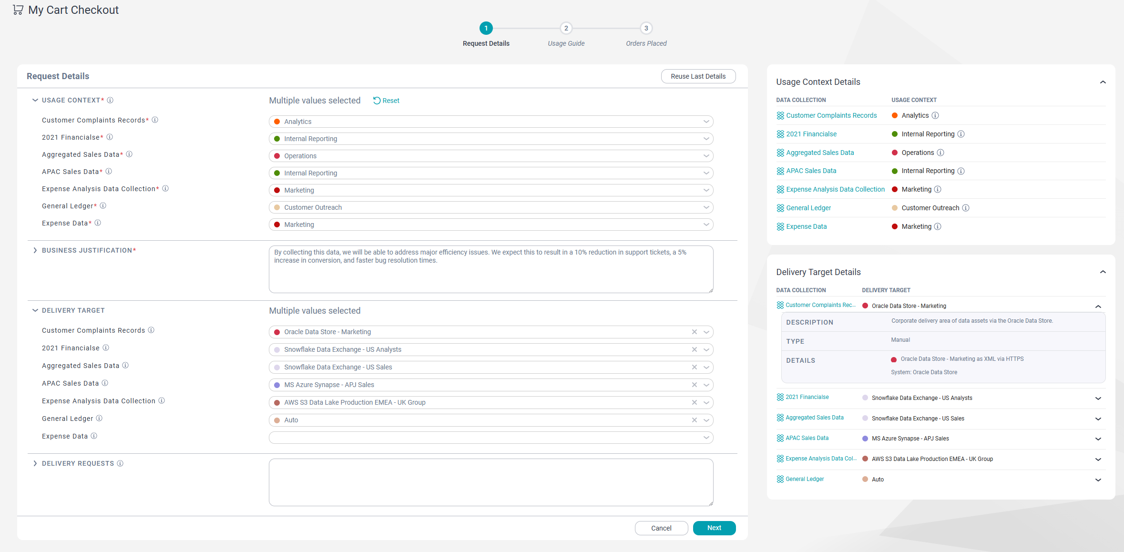This screenshot has width=1124, height=552.
Task: Expand the BUSINESS JUSTIFICATION section
Action: [x=35, y=250]
